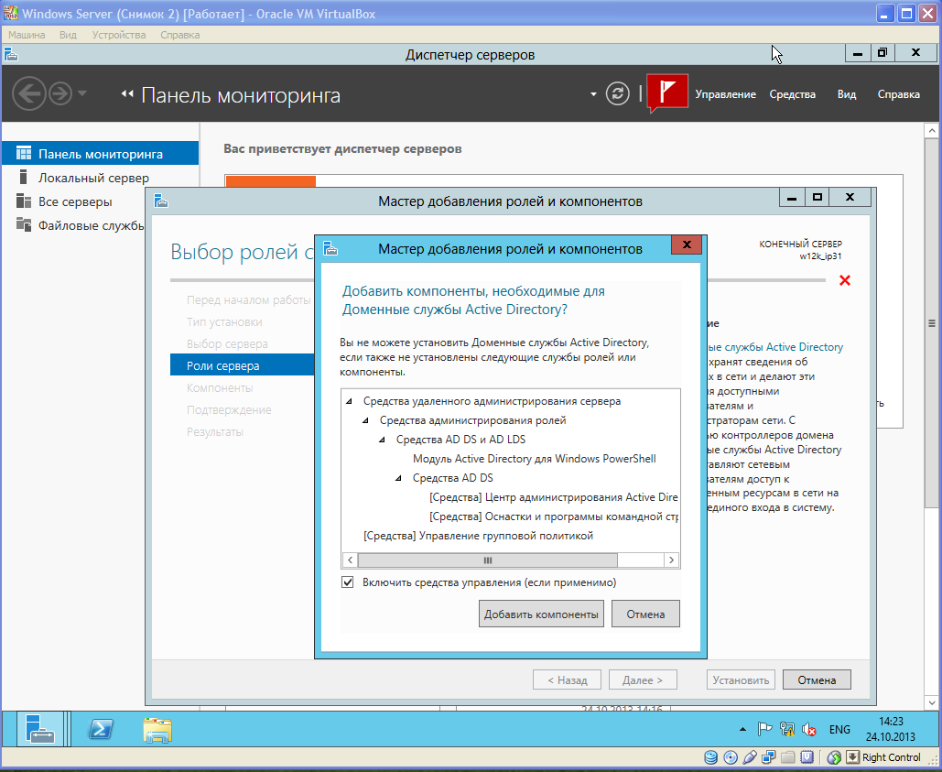Viewport: 942px width, 772px height.
Task: Select Оснастки и программы командной строки row
Action: click(553, 516)
